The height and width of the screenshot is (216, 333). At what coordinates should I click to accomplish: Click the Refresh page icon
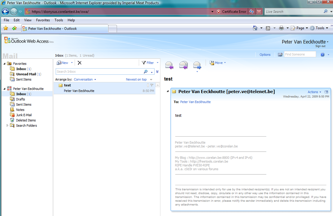pos(252,12)
